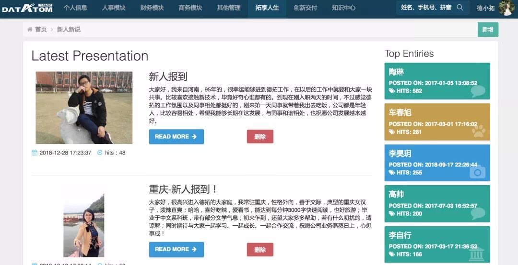Click 删除 for the 重庆-新人报到 post
The height and width of the screenshot is (265, 518).
(x=260, y=250)
